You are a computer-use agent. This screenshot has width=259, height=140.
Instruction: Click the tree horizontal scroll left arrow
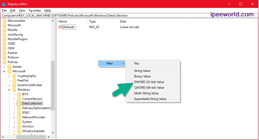coord(3,137)
